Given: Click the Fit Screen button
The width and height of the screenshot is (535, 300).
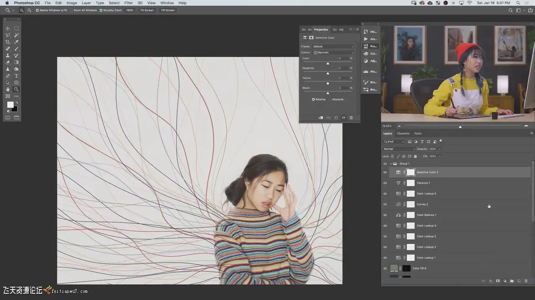Looking at the screenshot, I should click(x=147, y=10).
